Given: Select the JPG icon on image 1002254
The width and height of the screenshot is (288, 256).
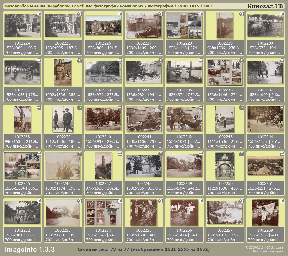Looking at the screenshot, I should (x=120, y=201).
